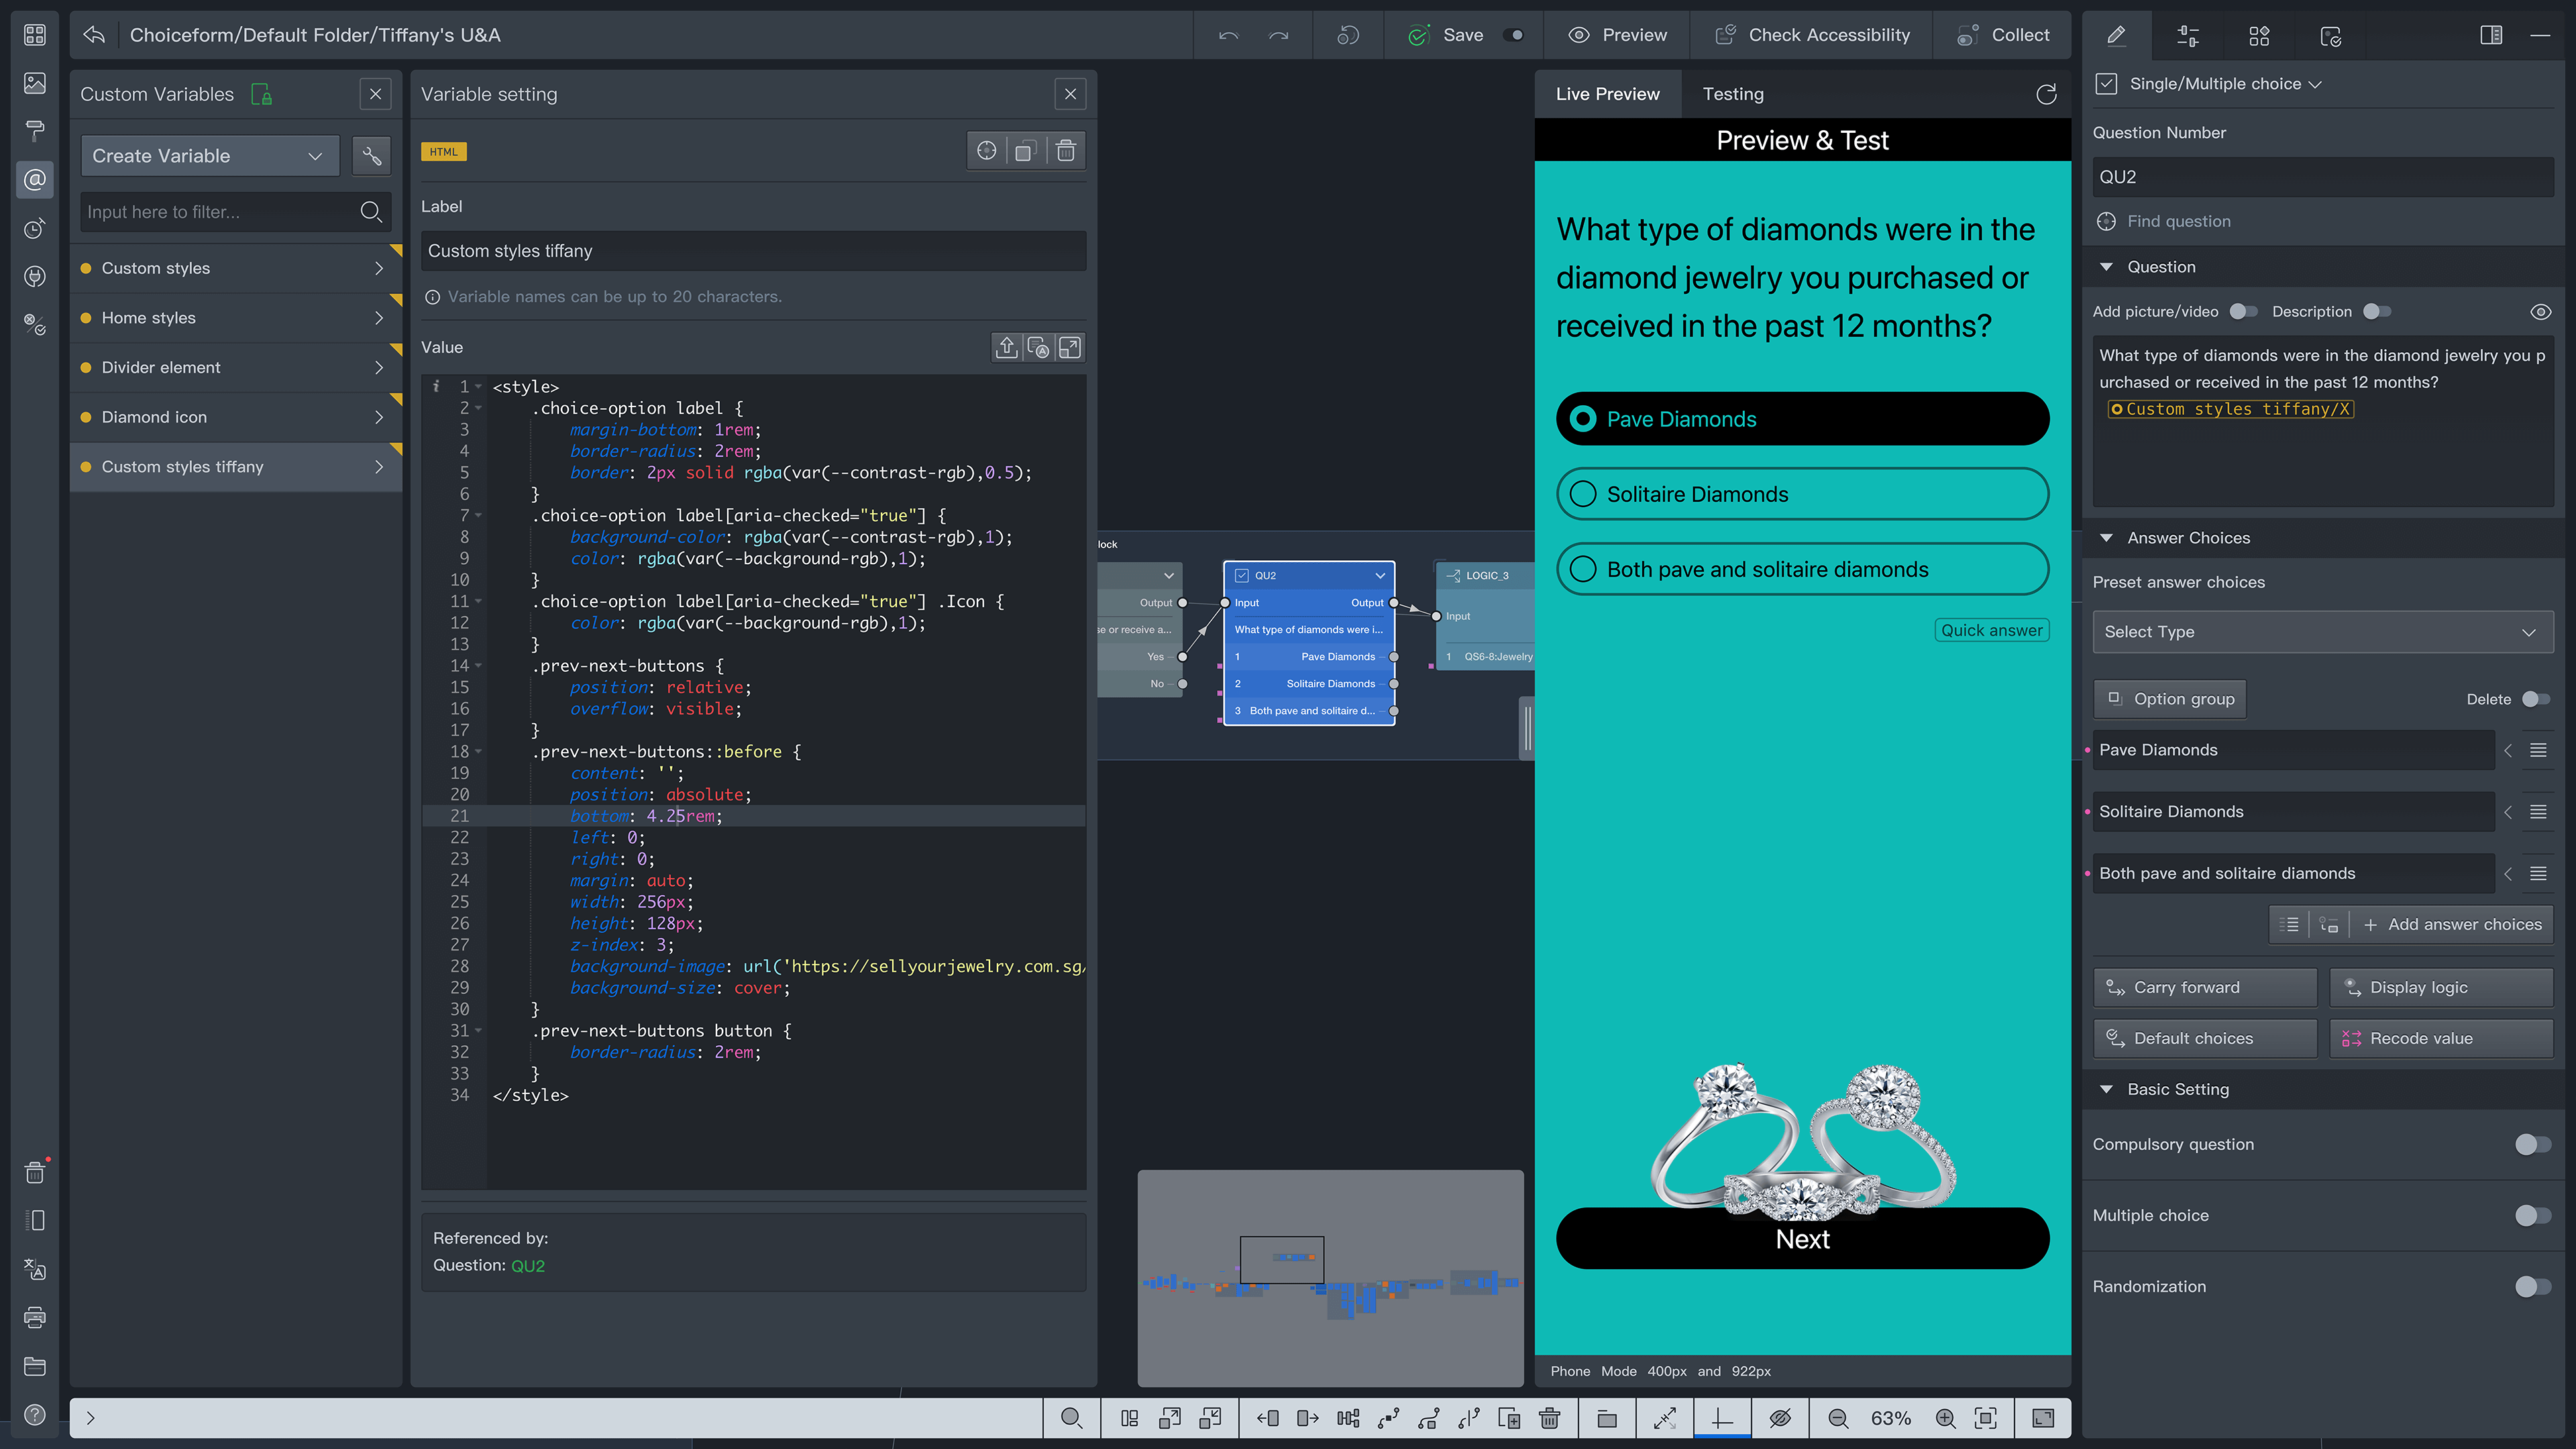
Task: Click the Add answer choices button
Action: [x=2452, y=925]
